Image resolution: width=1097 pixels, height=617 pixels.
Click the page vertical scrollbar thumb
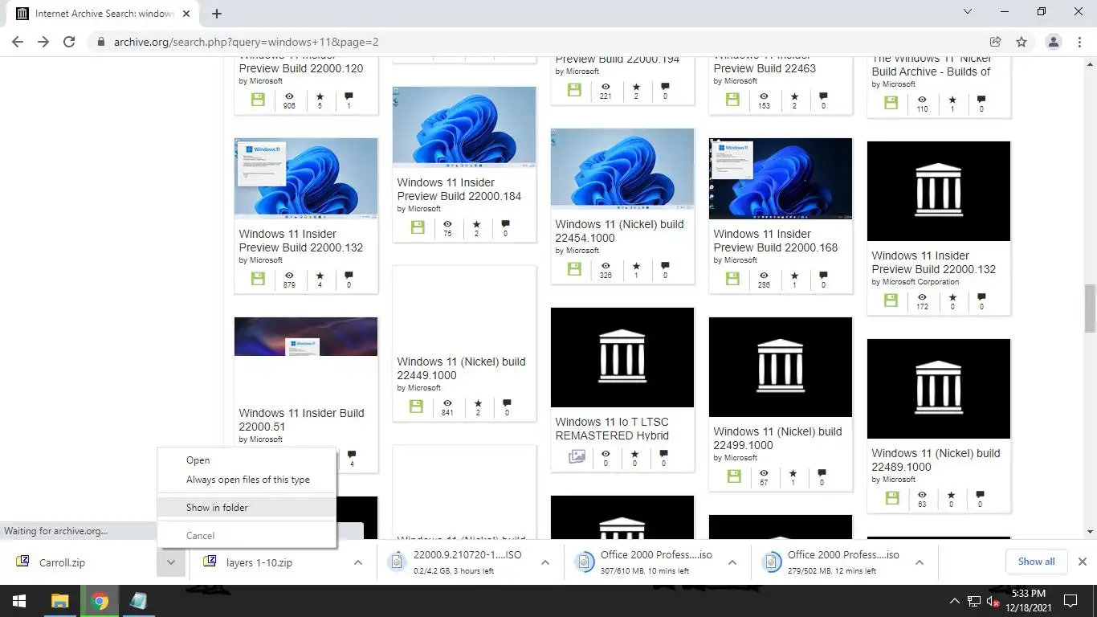click(1090, 308)
